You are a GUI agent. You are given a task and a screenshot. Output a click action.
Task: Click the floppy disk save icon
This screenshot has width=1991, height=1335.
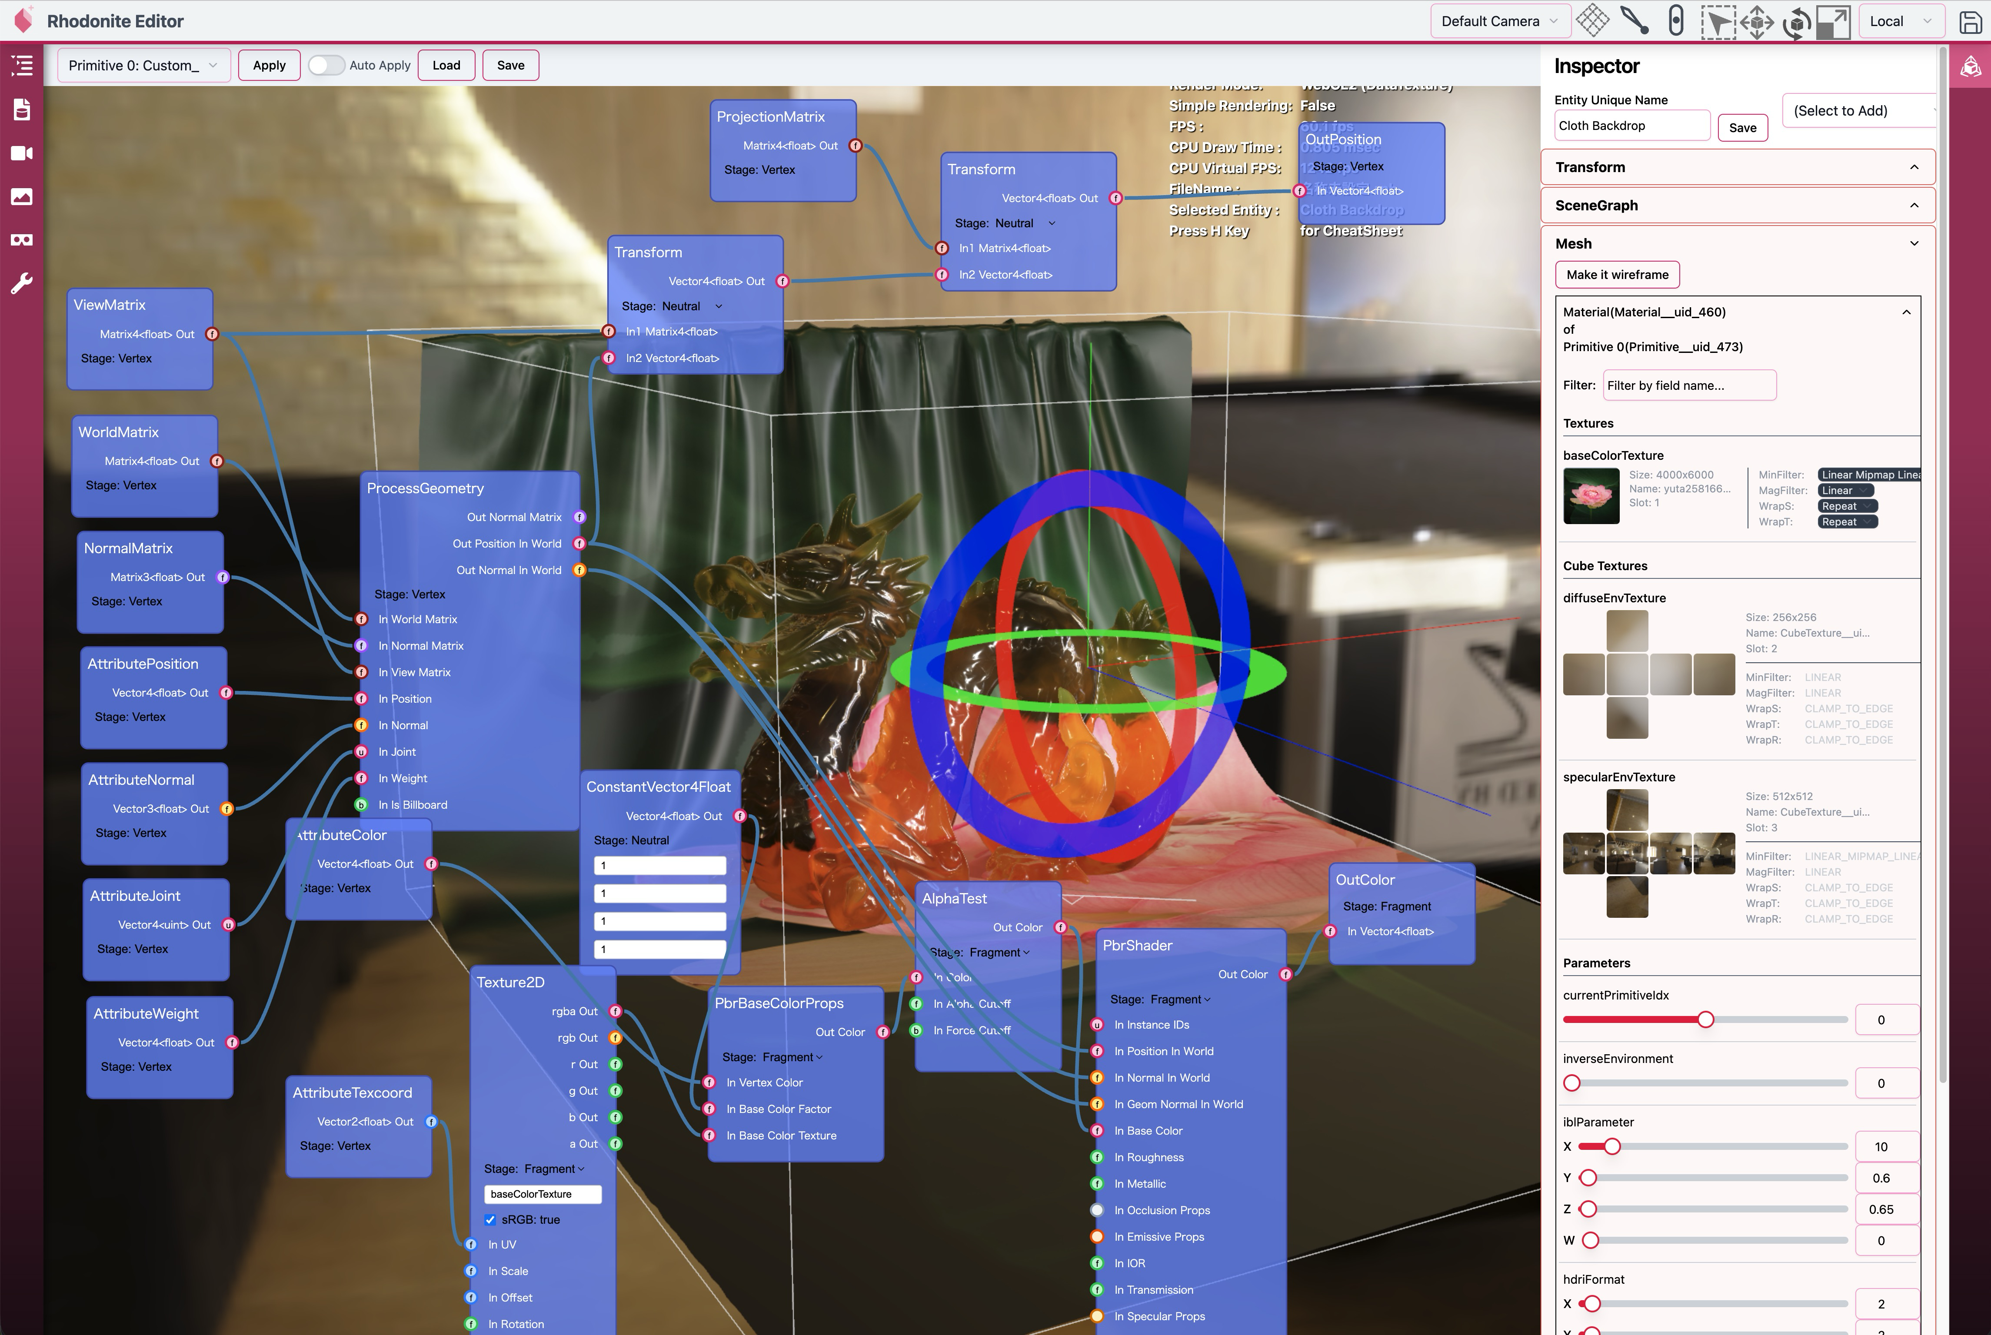1971,22
